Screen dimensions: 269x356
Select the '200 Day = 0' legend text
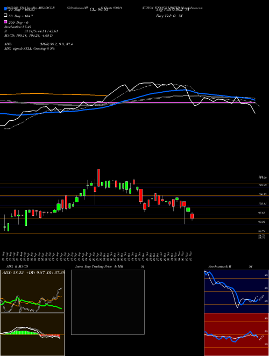(18, 23)
